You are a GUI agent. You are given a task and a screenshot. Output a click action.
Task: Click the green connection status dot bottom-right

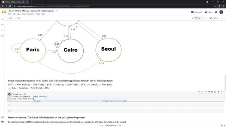coord(222,126)
